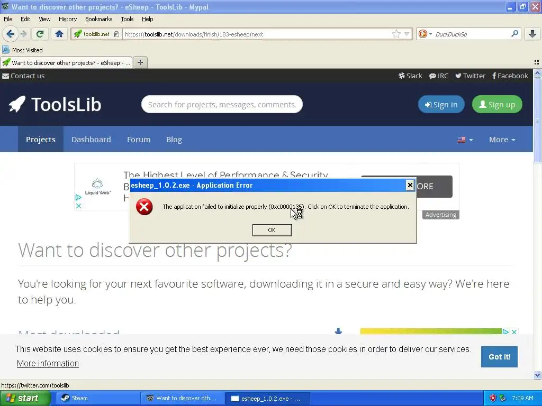Click OK in the Application Error dialog
This screenshot has width=542, height=406.
(272, 230)
